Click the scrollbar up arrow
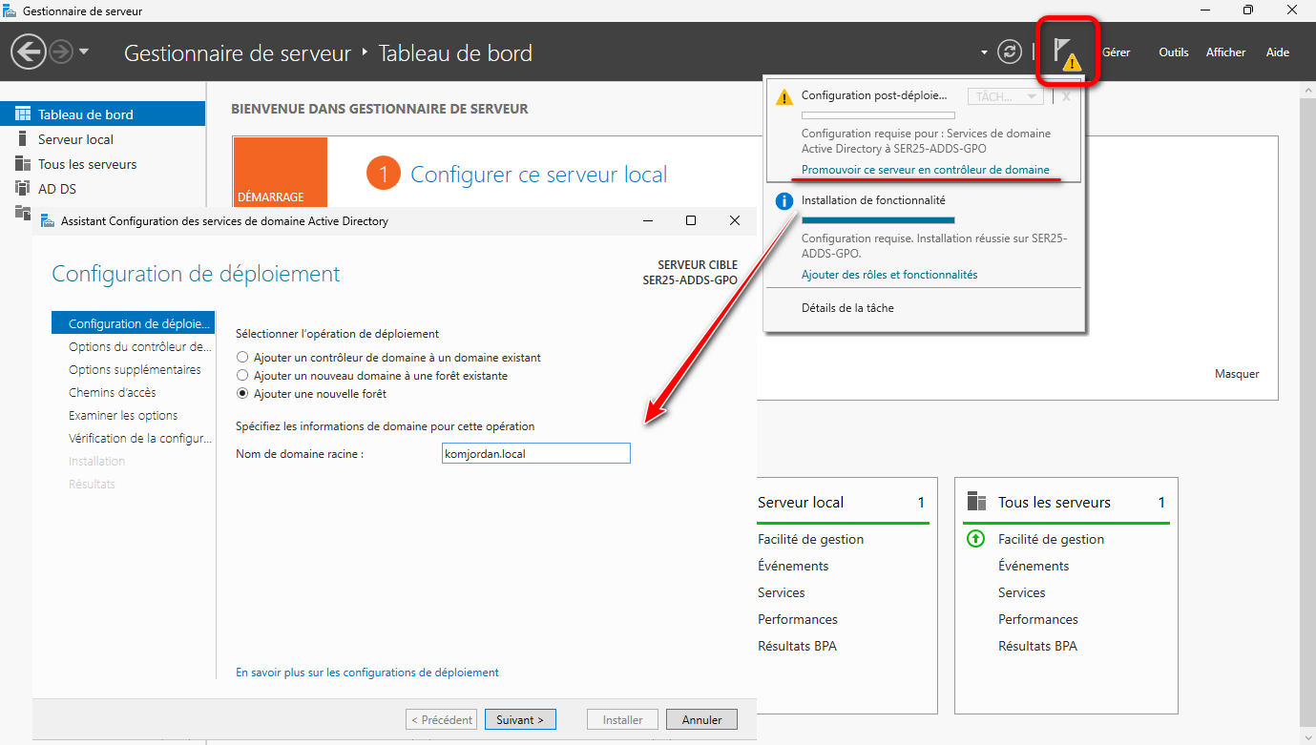The height and width of the screenshot is (745, 1316). (x=1307, y=89)
